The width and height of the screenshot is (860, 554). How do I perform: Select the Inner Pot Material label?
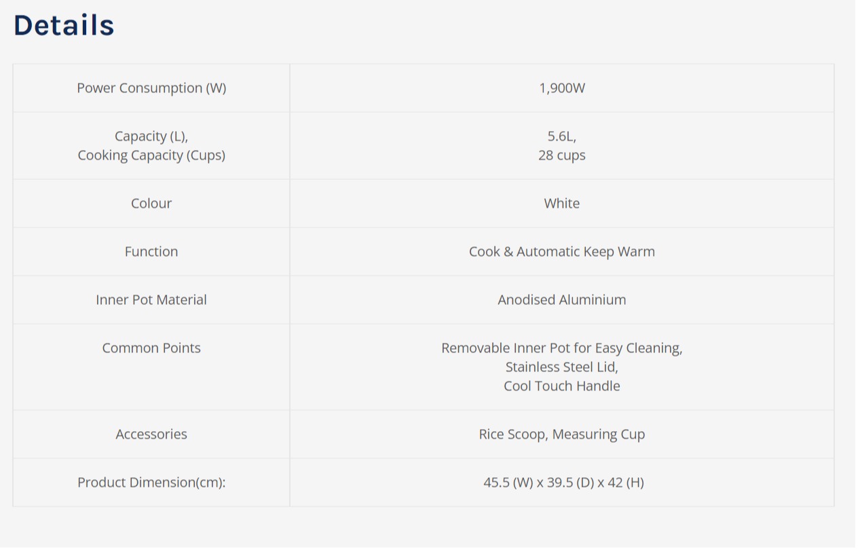point(151,300)
